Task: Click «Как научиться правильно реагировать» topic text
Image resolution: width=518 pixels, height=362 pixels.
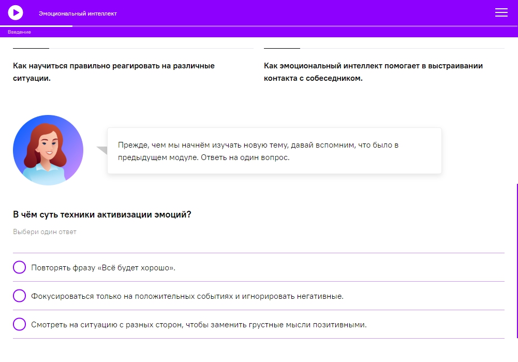Action: 114,72
